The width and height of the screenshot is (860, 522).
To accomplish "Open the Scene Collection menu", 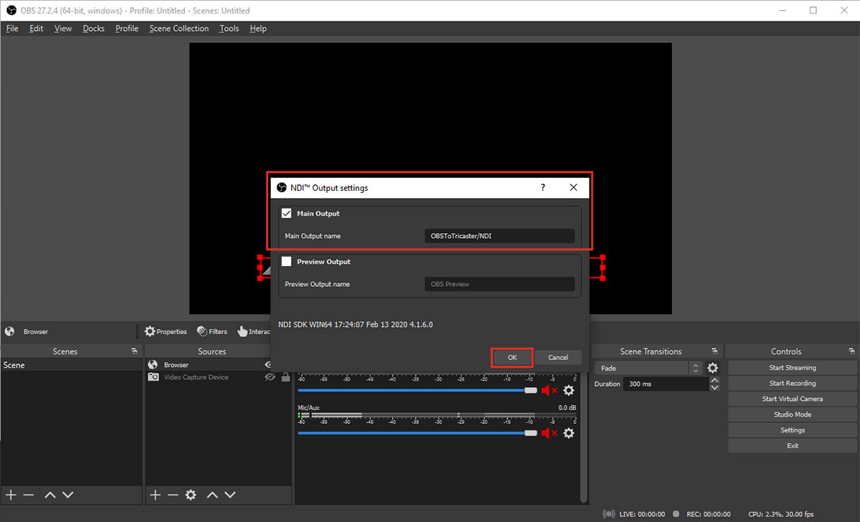I will click(x=179, y=29).
